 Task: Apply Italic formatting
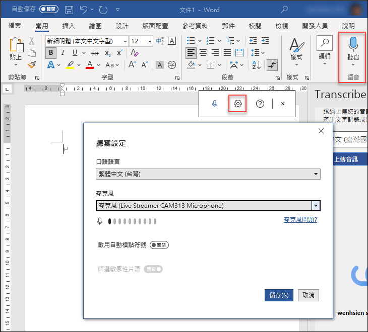coord(63,53)
